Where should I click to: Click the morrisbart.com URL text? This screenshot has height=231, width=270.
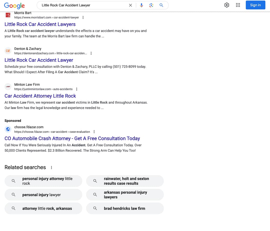pos(46,17)
